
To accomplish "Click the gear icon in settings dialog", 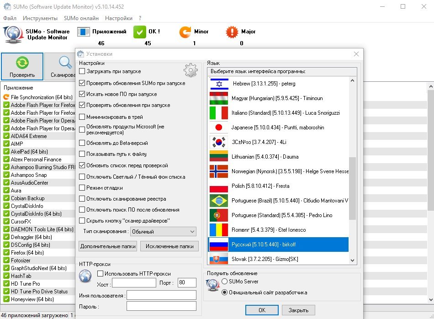I will (191, 70).
